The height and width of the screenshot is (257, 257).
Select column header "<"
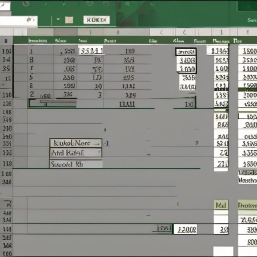(x=161, y=32)
